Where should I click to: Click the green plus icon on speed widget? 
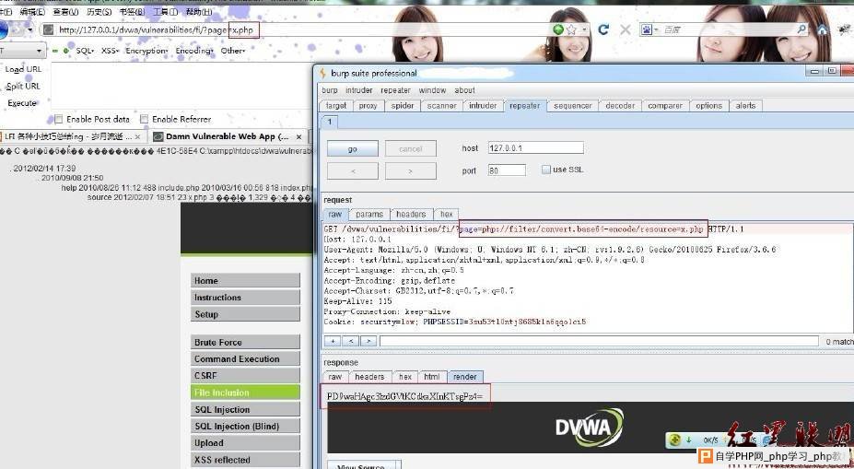pos(674,440)
